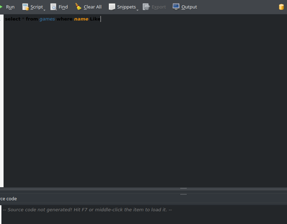Click the table name 'games' in the query
Screen dimensions: 287x224
47,19
